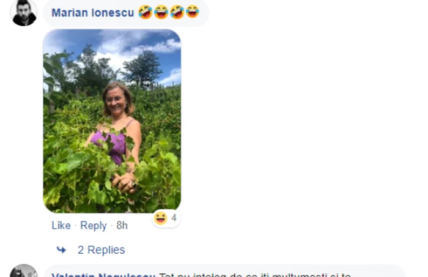
Task: Open the vineyard photo attachment
Action: 112,121
